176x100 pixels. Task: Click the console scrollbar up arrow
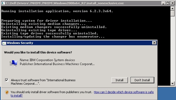point(172,8)
